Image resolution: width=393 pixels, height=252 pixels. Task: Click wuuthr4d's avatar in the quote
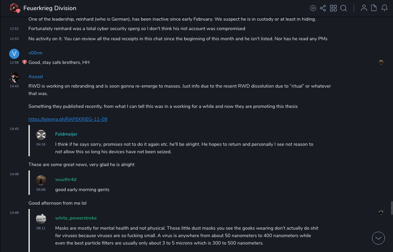point(41,180)
